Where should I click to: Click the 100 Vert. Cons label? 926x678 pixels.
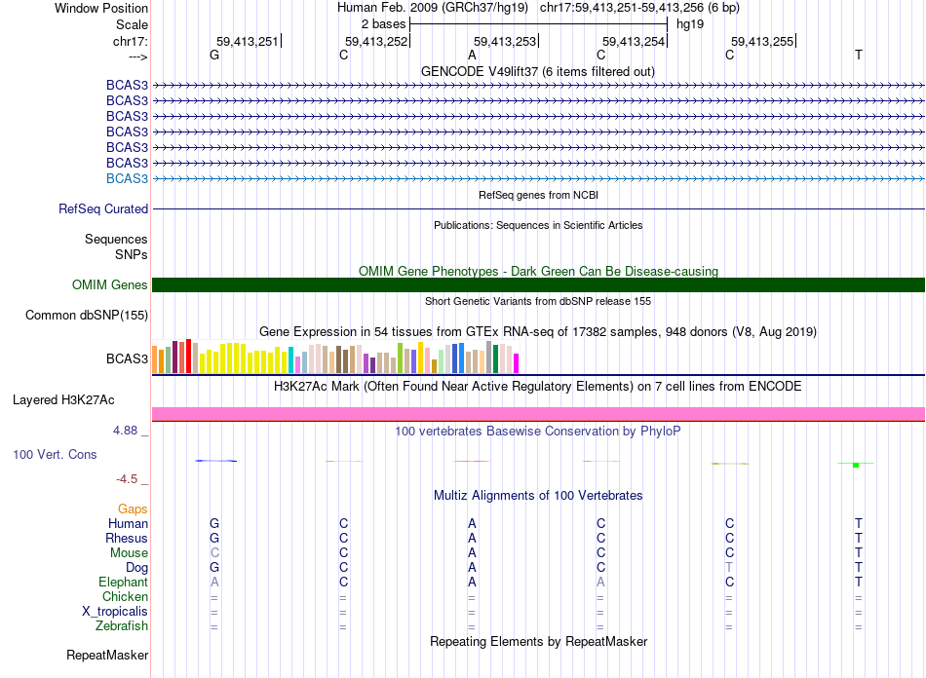[x=55, y=454]
